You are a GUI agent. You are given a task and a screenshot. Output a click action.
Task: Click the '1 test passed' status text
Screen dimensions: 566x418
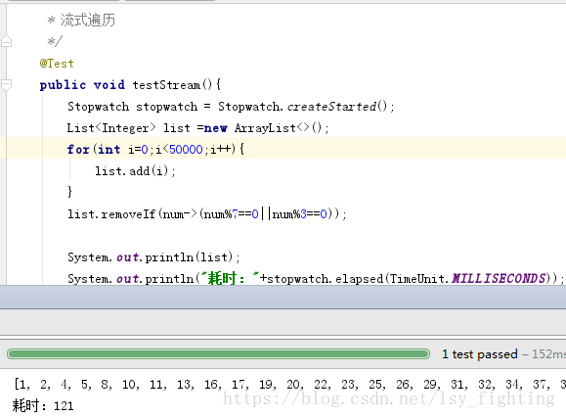pyautogui.click(x=480, y=354)
